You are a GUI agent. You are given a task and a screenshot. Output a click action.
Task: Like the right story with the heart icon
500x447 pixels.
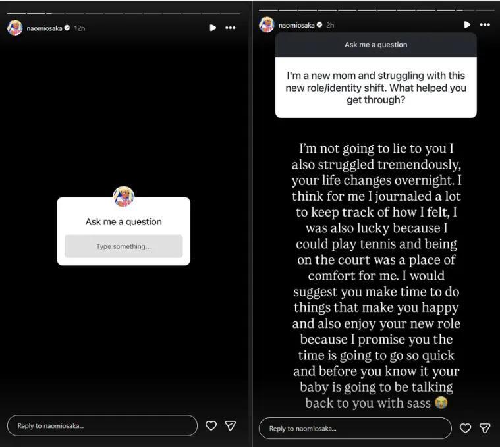[x=465, y=428]
